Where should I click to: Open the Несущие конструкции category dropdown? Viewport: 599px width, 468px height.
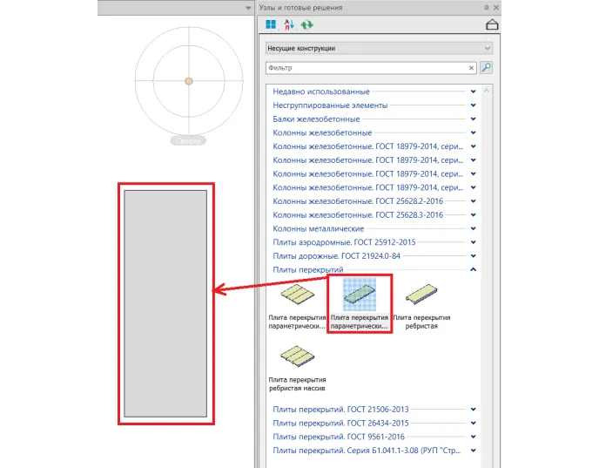point(379,48)
